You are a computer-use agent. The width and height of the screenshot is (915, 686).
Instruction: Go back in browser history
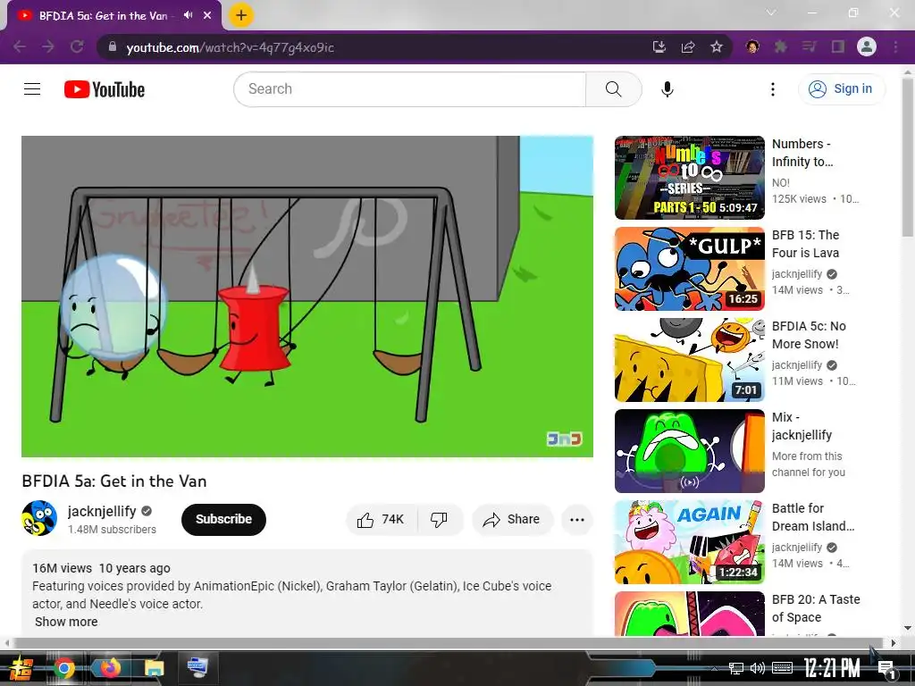20,46
